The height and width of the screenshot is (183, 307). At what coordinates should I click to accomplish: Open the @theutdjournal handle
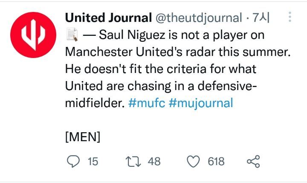(199, 18)
